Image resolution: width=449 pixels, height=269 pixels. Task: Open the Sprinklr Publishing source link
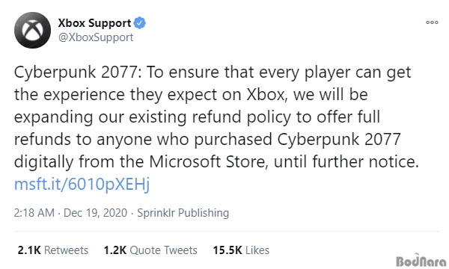[183, 213]
